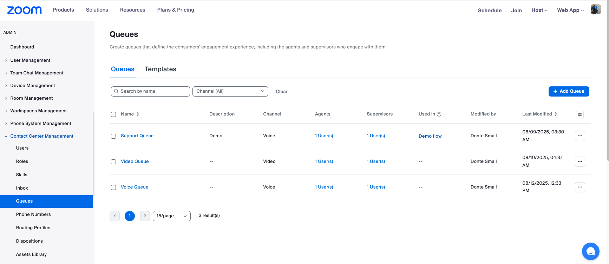Image resolution: width=609 pixels, height=264 pixels.
Task: Open more options for Support Queue
Action: coord(579,136)
